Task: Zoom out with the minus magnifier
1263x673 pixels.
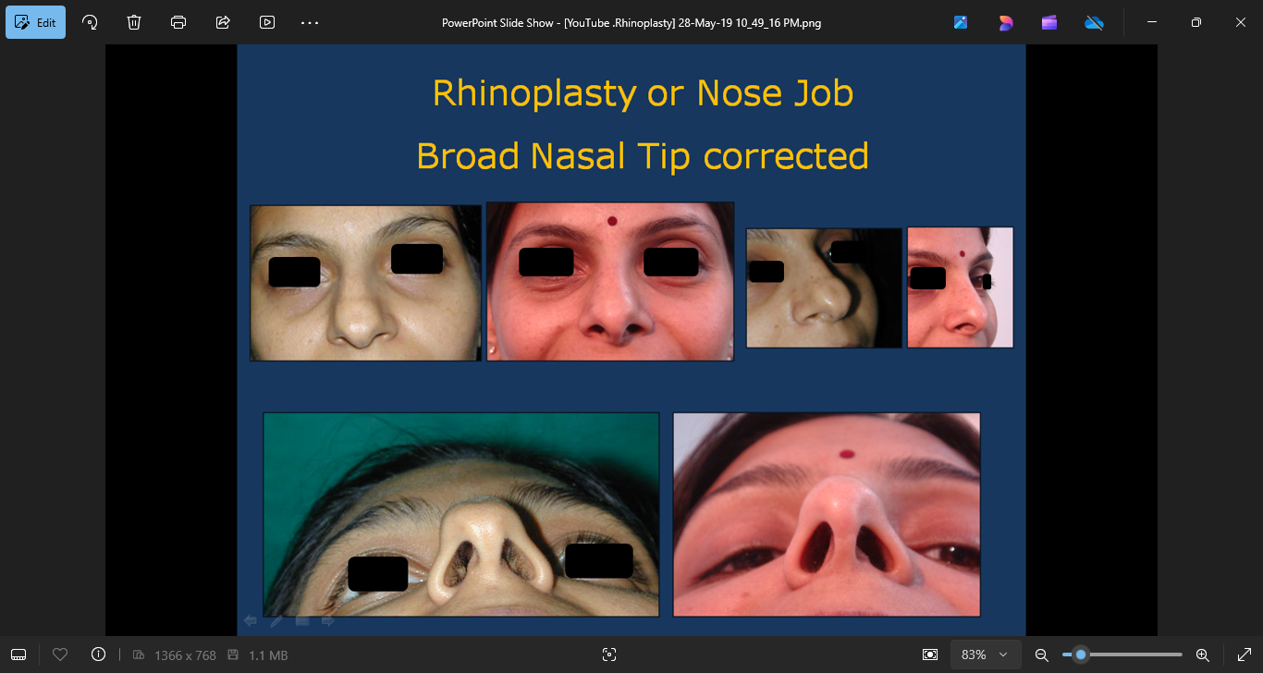Action: coord(1041,655)
